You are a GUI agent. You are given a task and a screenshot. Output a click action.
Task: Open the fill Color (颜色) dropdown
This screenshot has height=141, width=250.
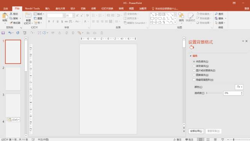click(239, 87)
